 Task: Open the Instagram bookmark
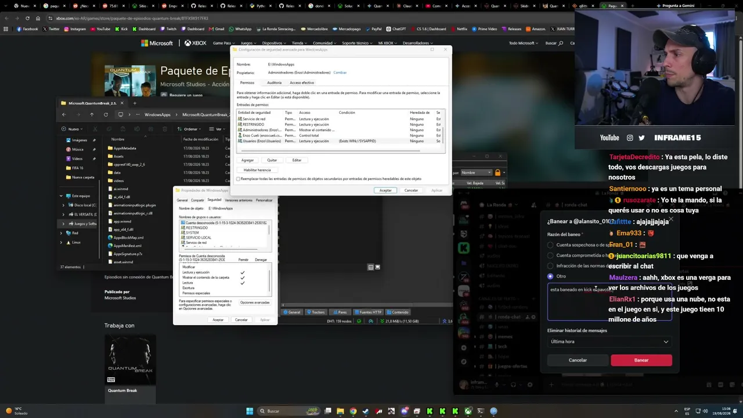click(x=75, y=29)
